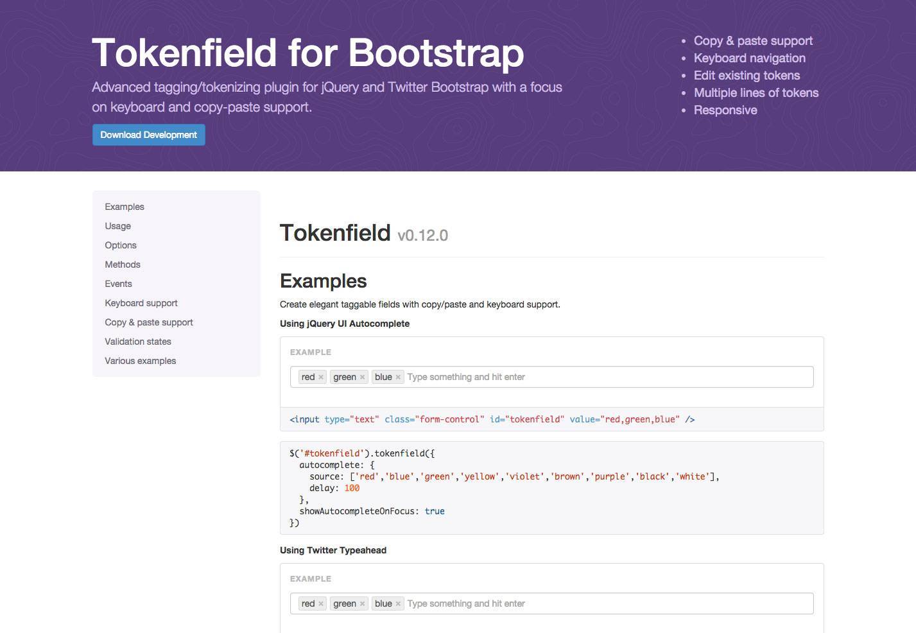The height and width of the screenshot is (633, 916).
Task: Remove the blue token in jQuery UI example
Action: 398,377
